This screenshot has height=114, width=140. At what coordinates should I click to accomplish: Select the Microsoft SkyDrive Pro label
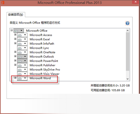coord(45,70)
